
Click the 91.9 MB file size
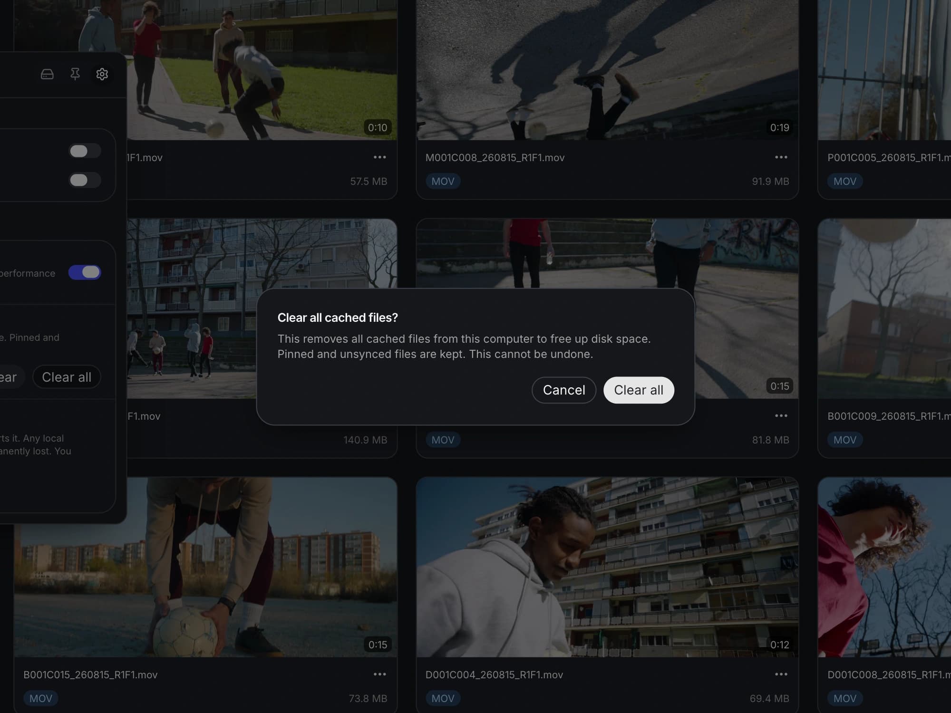770,182
